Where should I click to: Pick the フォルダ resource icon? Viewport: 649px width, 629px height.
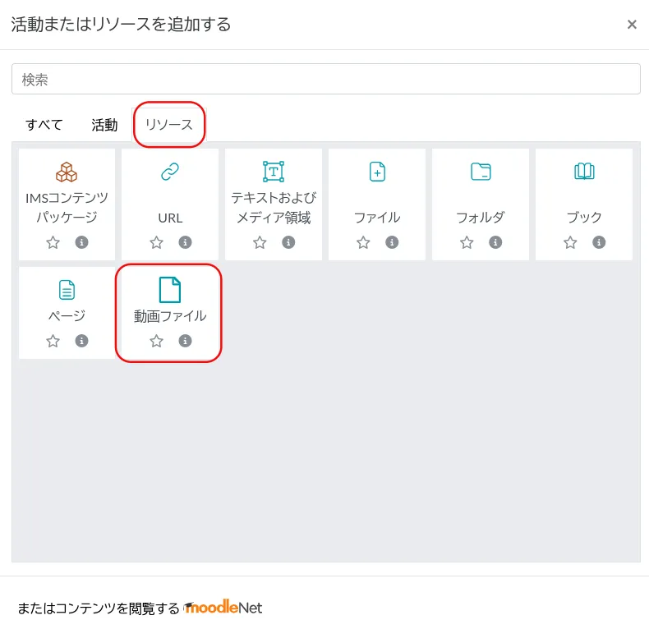[481, 172]
